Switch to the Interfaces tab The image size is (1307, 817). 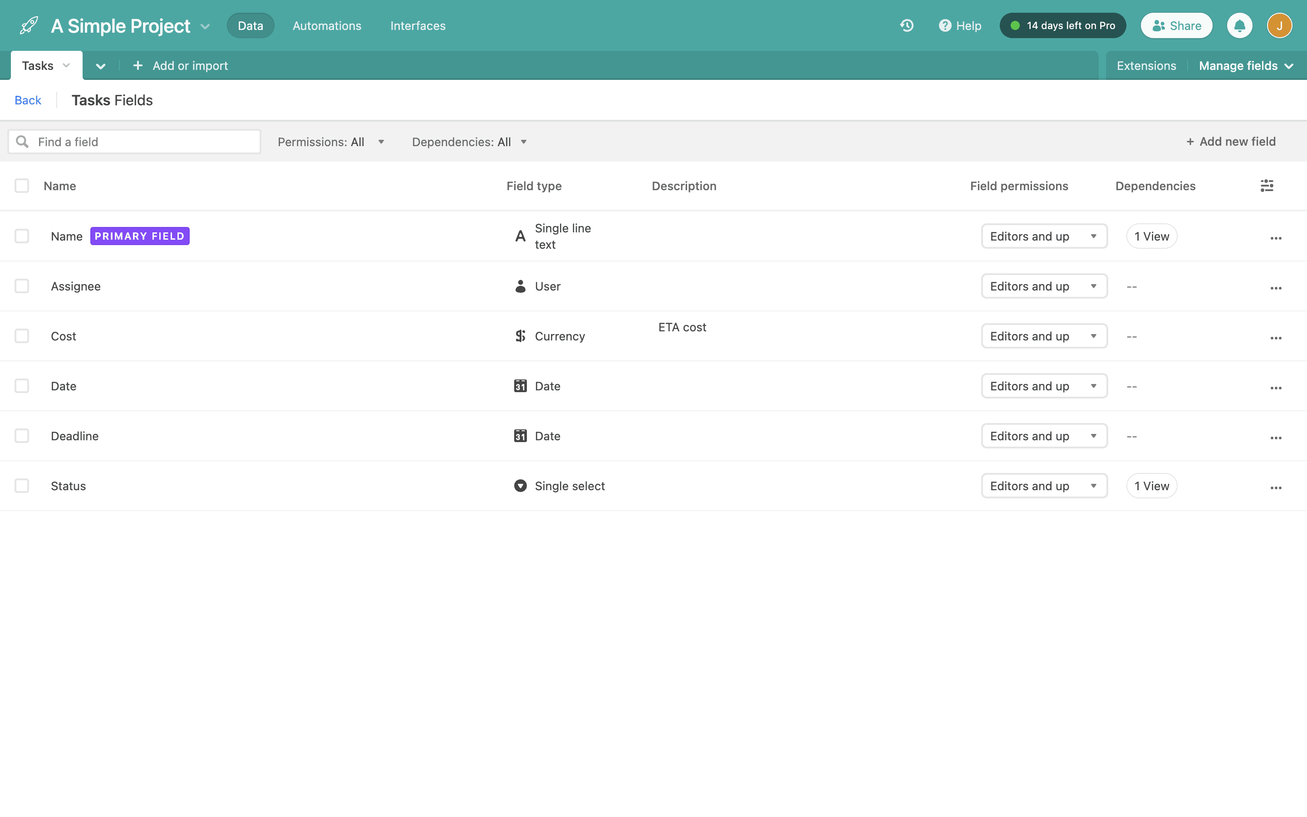click(418, 25)
